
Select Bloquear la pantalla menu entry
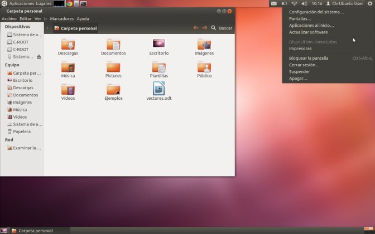(x=309, y=58)
